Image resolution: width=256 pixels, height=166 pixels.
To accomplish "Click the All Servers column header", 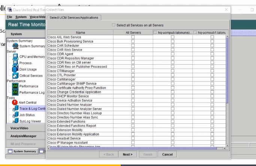I will click(133, 33).
